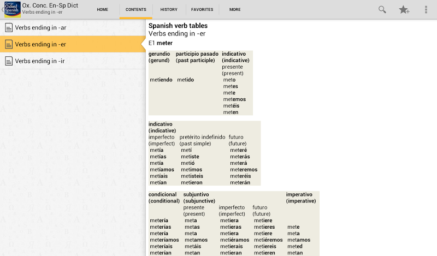Open the search magnifier icon
437x256 pixels.
(x=382, y=9)
